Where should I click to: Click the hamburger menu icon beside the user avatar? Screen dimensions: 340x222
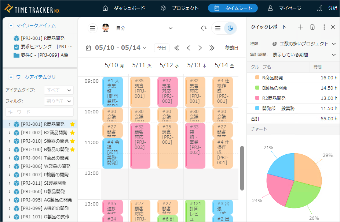click(x=93, y=28)
